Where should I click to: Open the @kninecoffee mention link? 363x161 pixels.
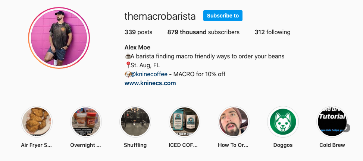[x=149, y=74]
